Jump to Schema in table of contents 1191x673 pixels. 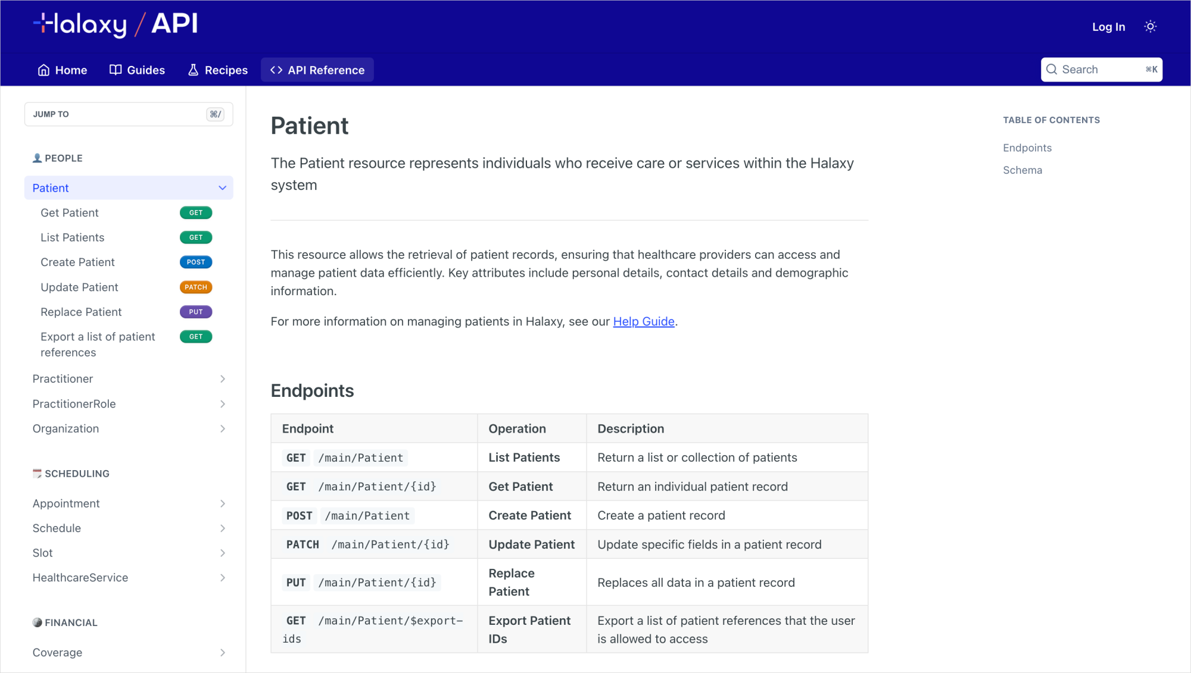tap(1022, 170)
